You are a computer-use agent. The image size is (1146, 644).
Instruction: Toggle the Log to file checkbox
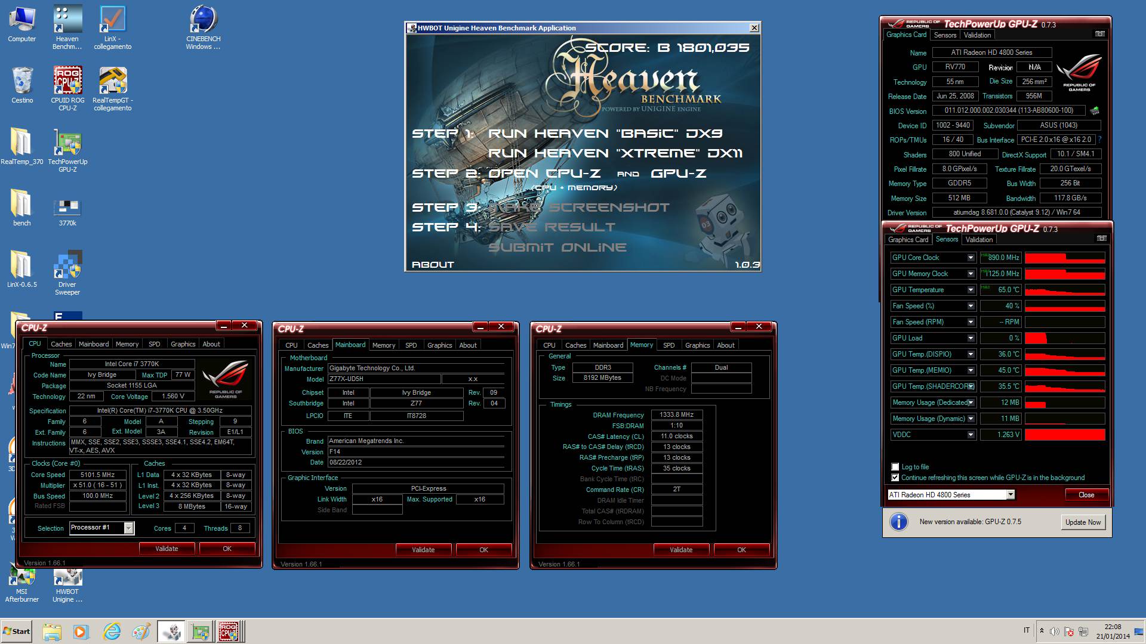coord(895,467)
